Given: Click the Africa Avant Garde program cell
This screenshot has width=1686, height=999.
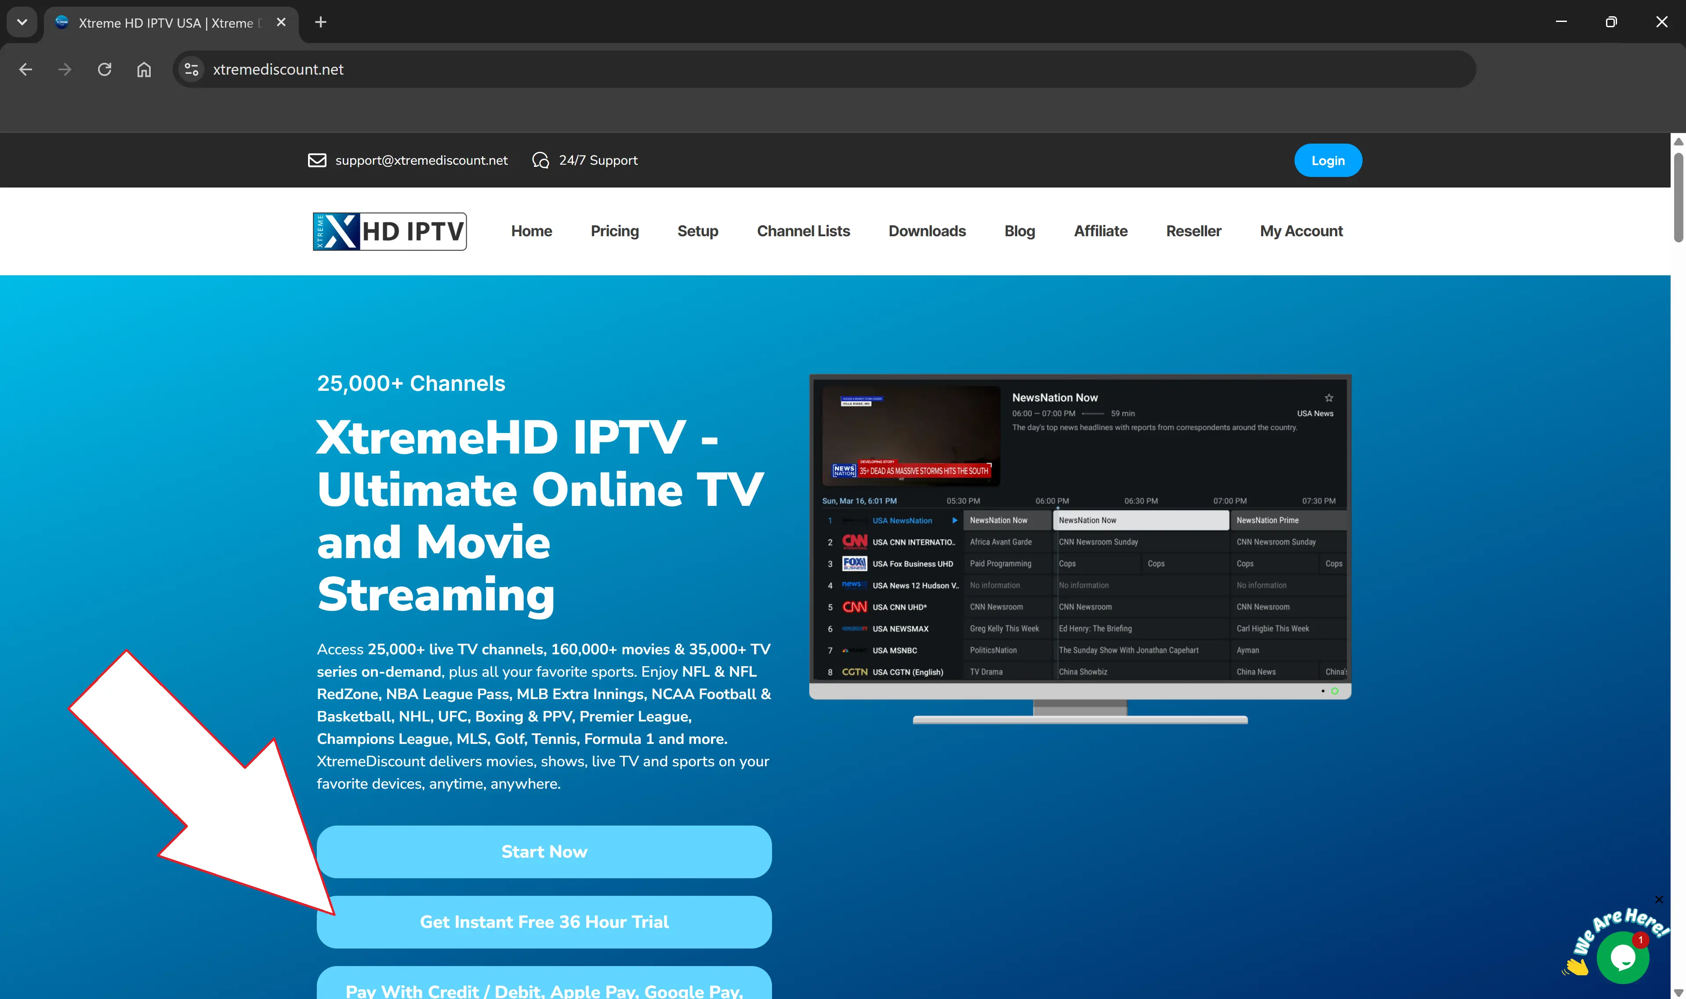Looking at the screenshot, I should click(1007, 542).
